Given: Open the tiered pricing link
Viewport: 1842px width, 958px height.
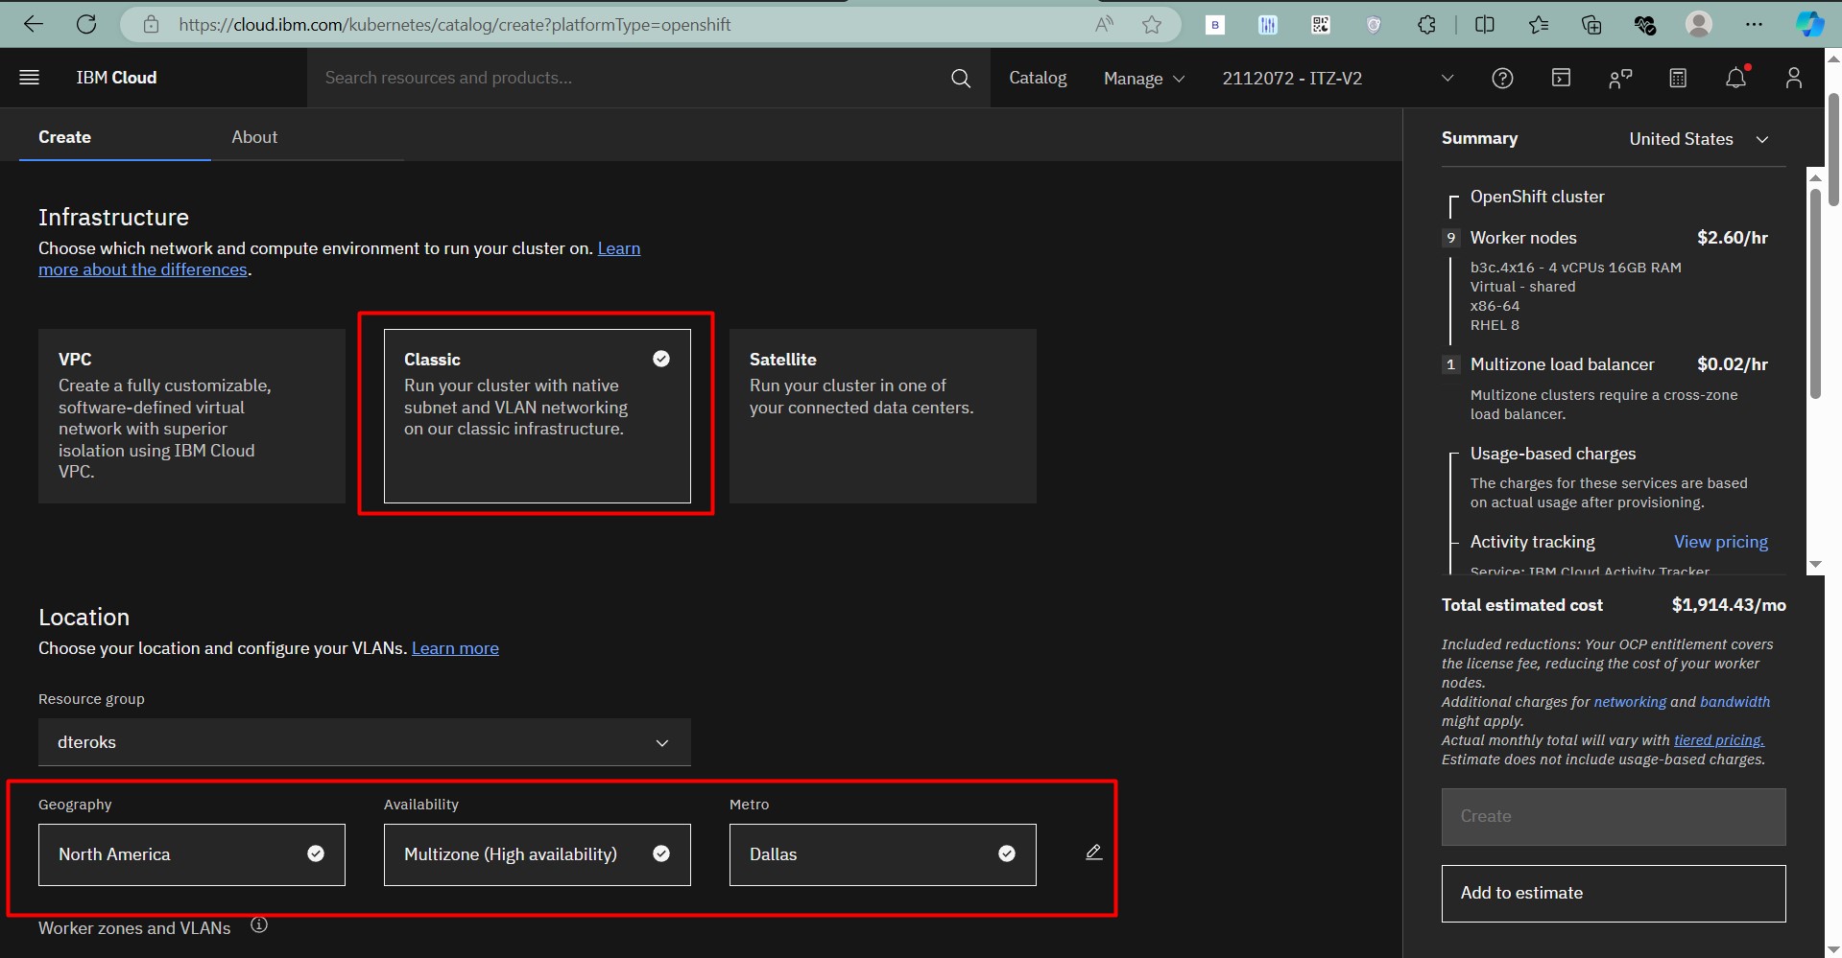Looking at the screenshot, I should pyautogui.click(x=1719, y=740).
